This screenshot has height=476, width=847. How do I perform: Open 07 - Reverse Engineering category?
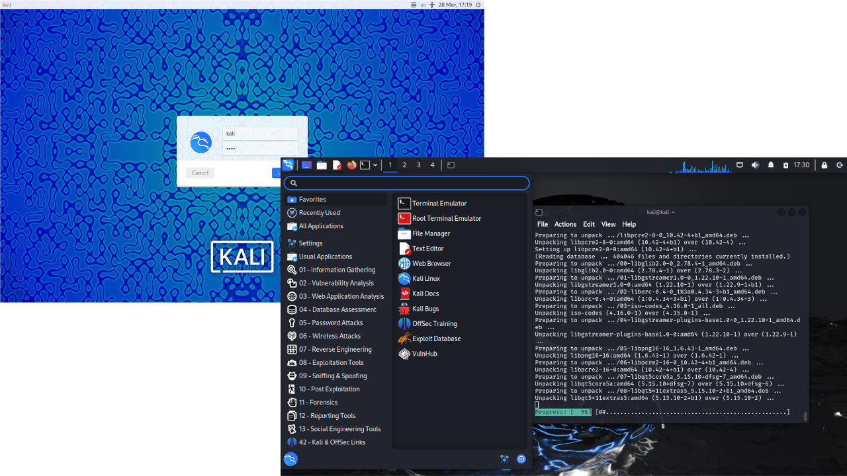click(337, 349)
